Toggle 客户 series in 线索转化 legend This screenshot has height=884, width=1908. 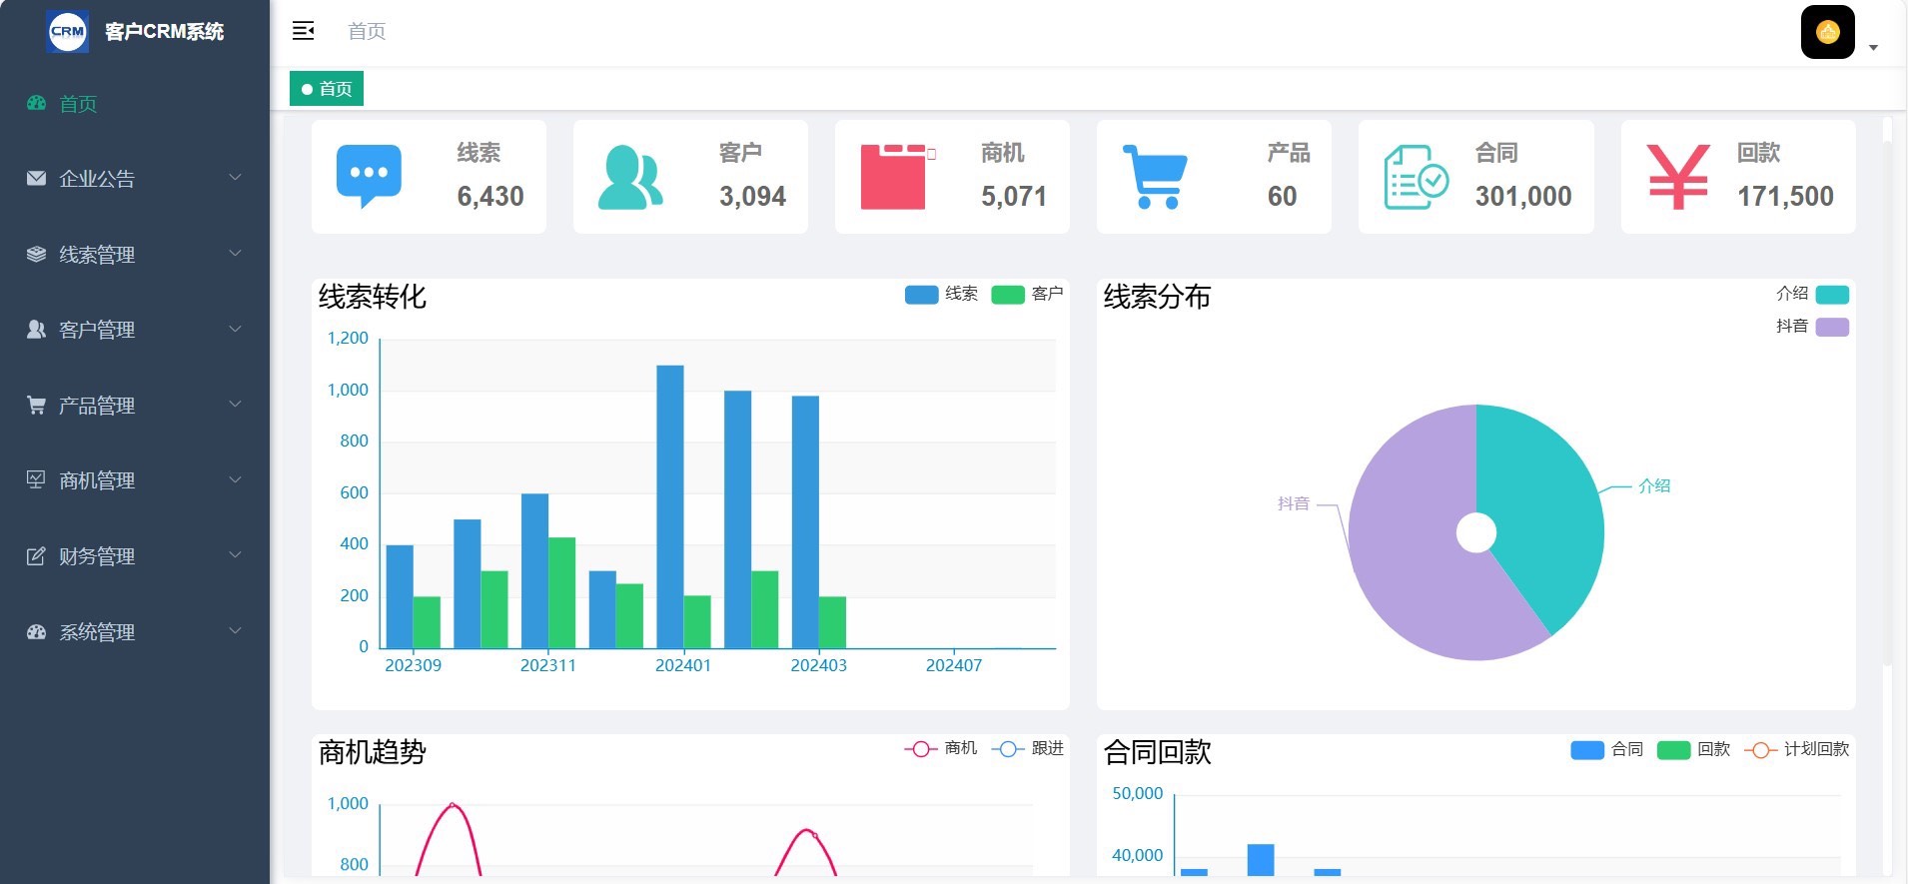coord(1027,294)
